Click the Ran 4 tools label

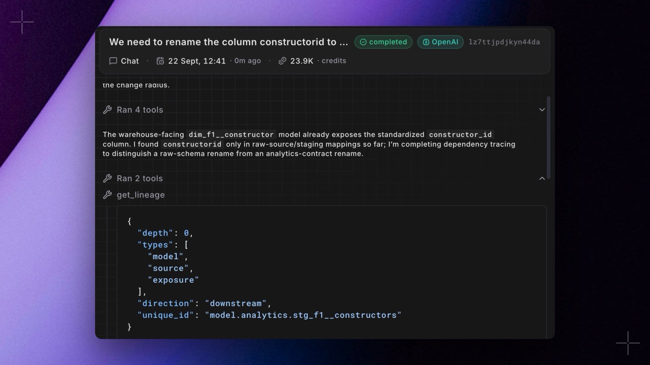140,109
